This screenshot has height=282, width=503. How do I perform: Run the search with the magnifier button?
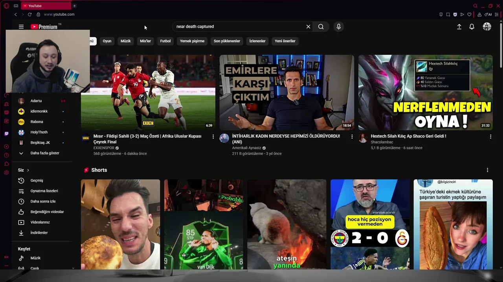(321, 27)
